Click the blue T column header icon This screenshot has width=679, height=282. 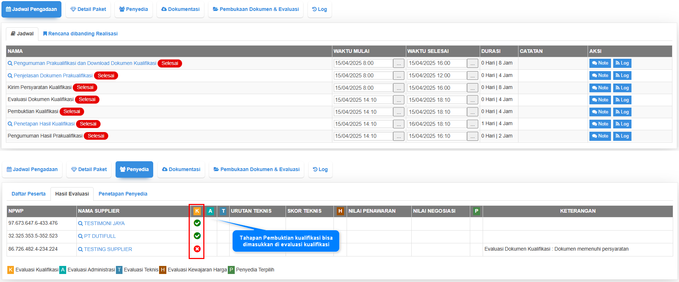(223, 211)
